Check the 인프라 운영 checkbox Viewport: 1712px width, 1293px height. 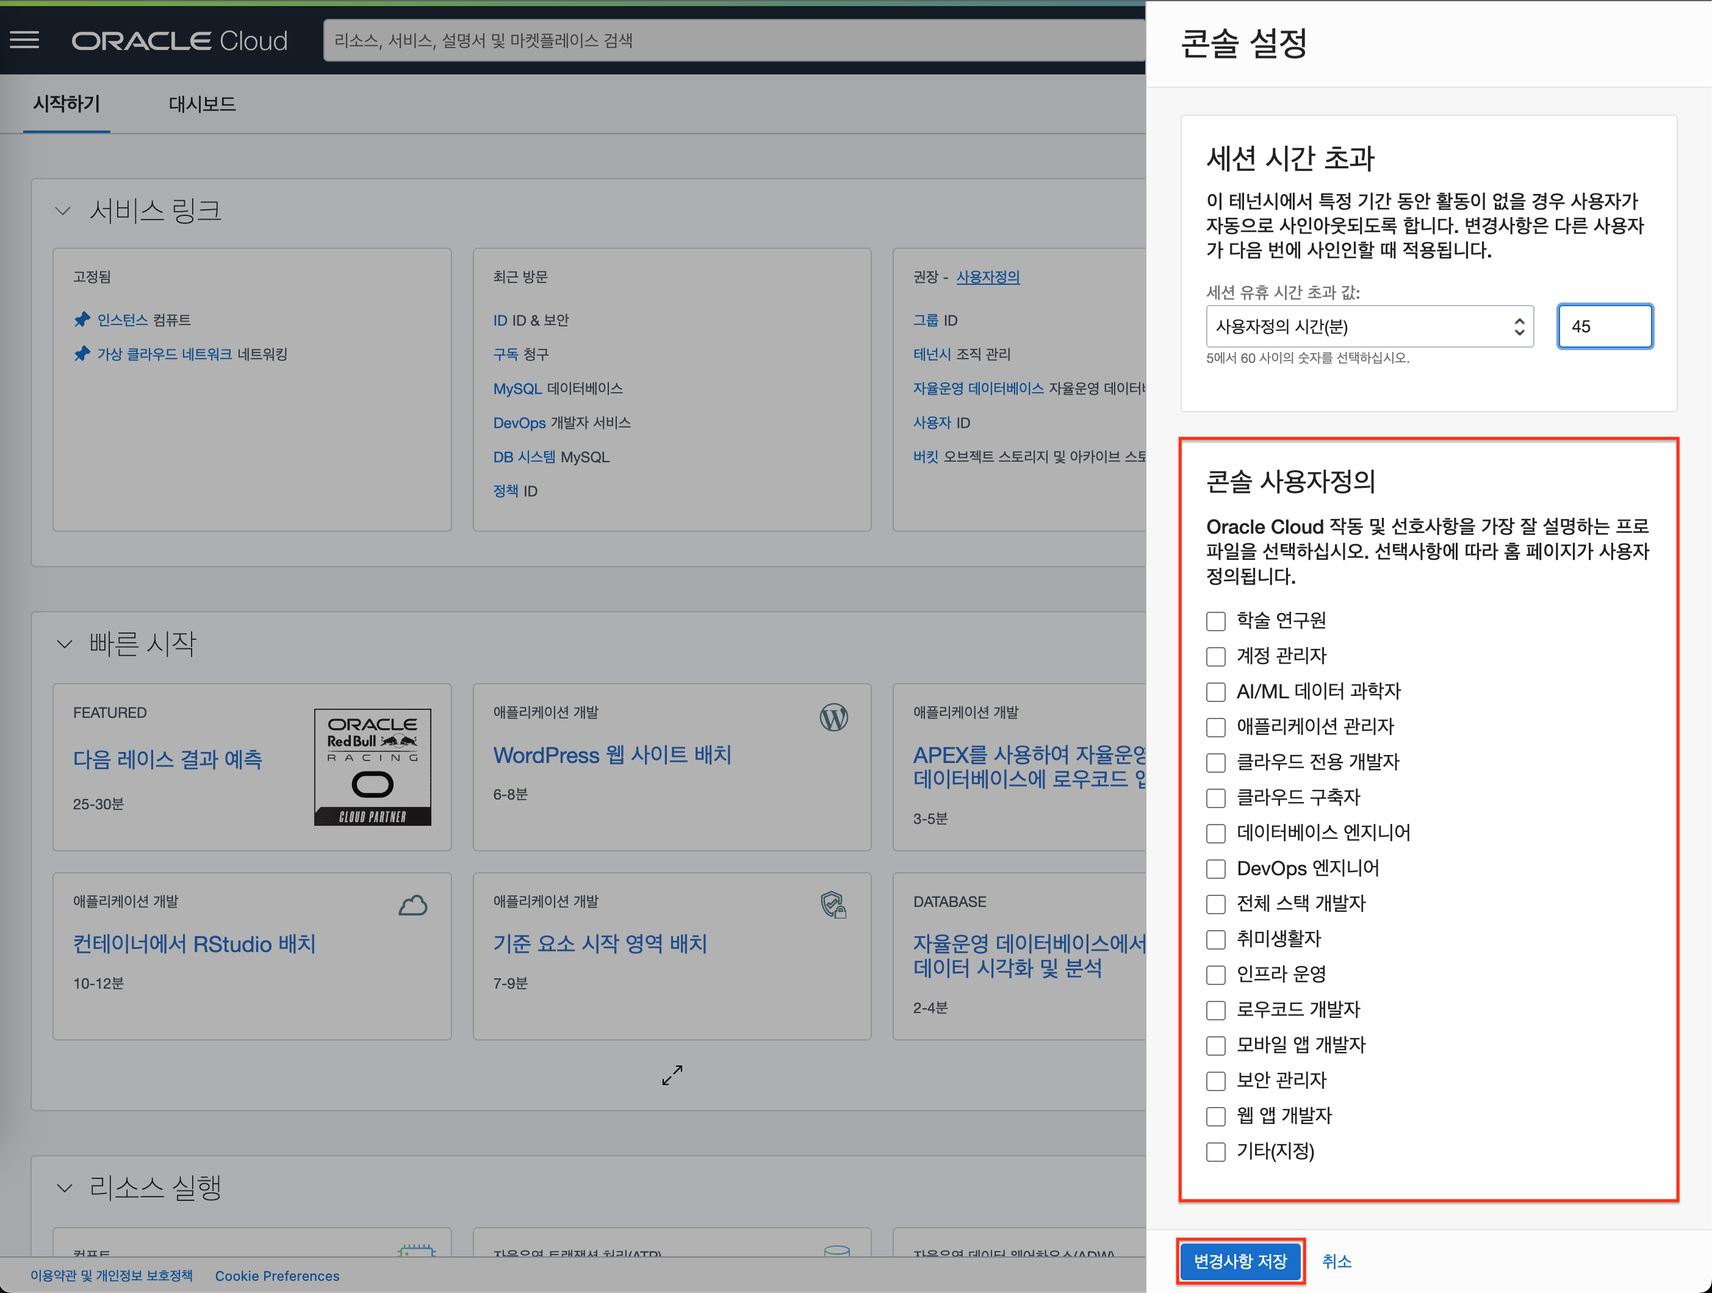tap(1216, 975)
